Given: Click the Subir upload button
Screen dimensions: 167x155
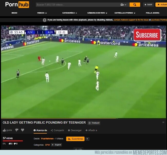Looking at the screenshot, I should 148,5.
